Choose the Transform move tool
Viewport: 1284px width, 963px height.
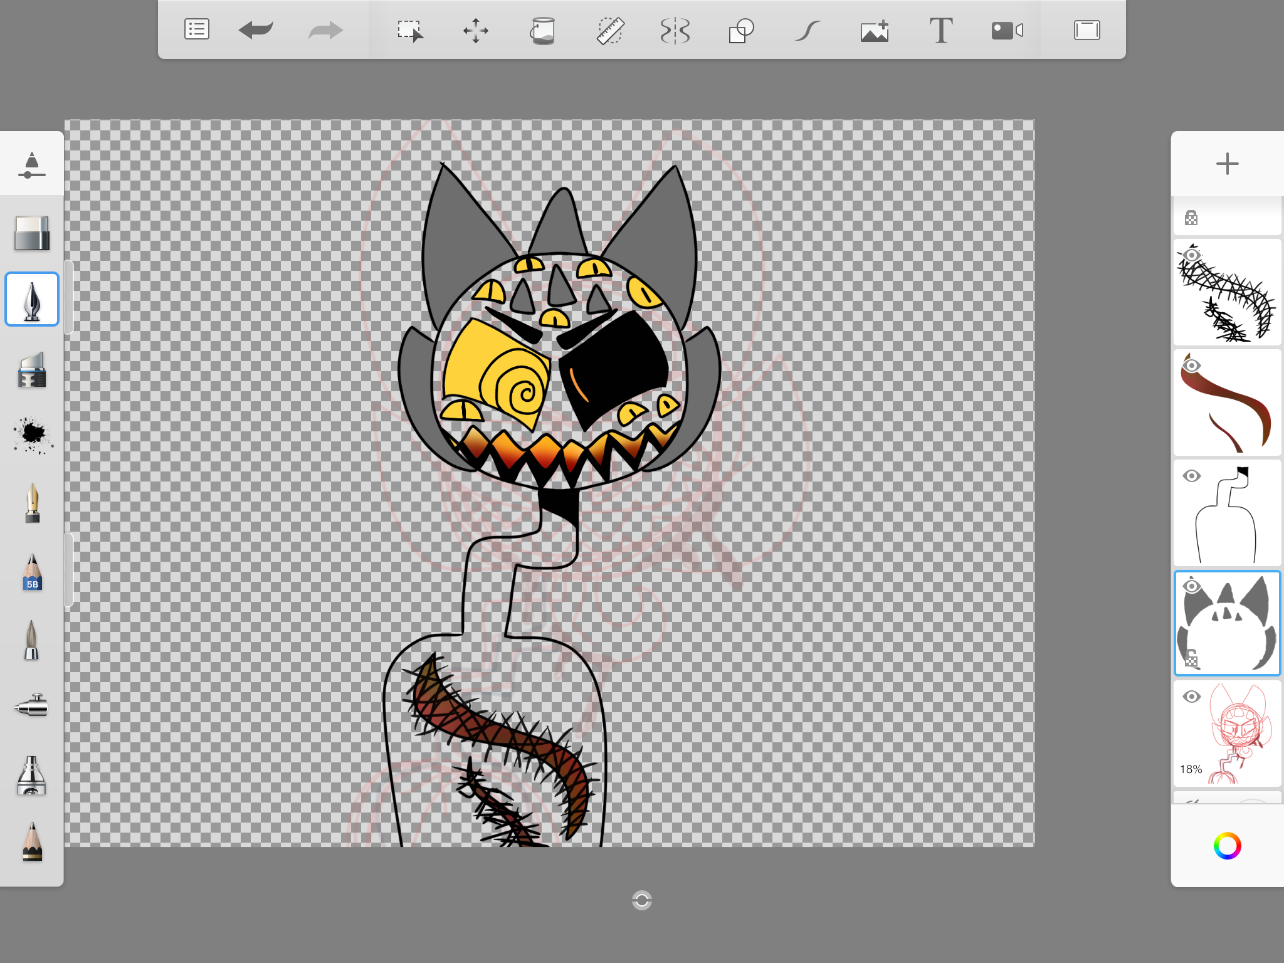476,30
